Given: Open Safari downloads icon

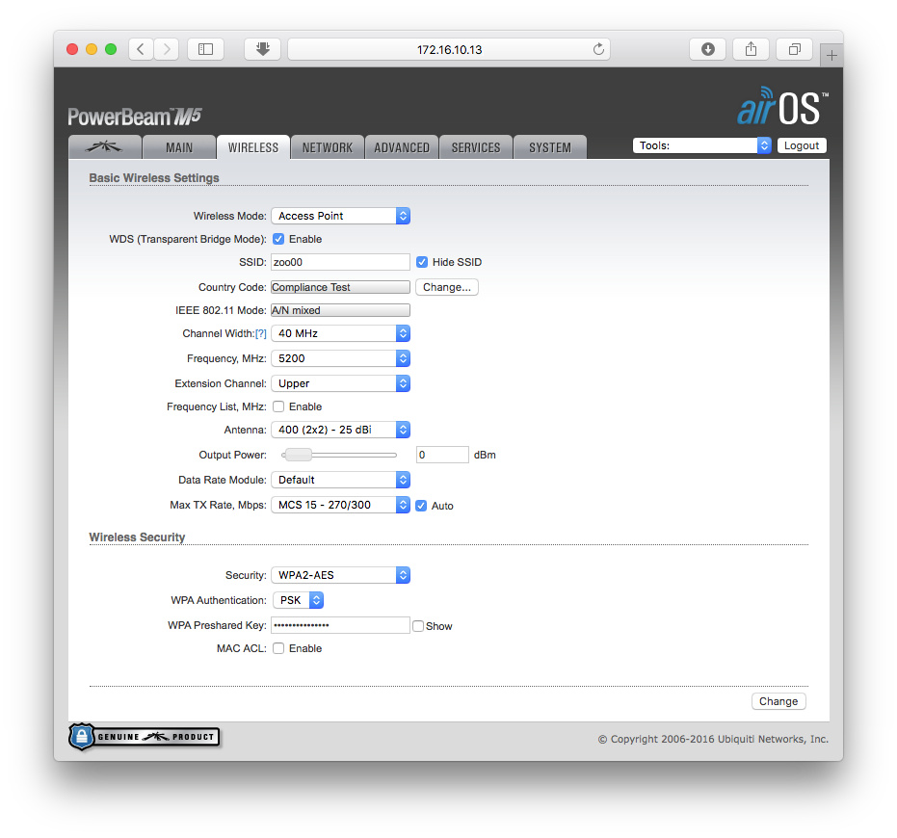Looking at the screenshot, I should click(707, 49).
